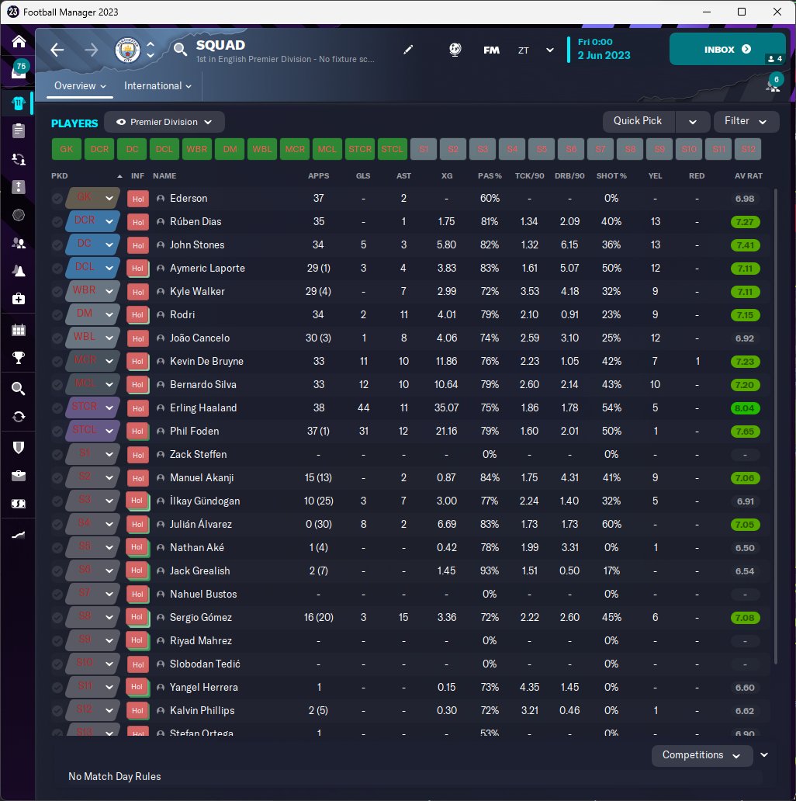
Task: Click the Quick Pick button
Action: coord(639,122)
